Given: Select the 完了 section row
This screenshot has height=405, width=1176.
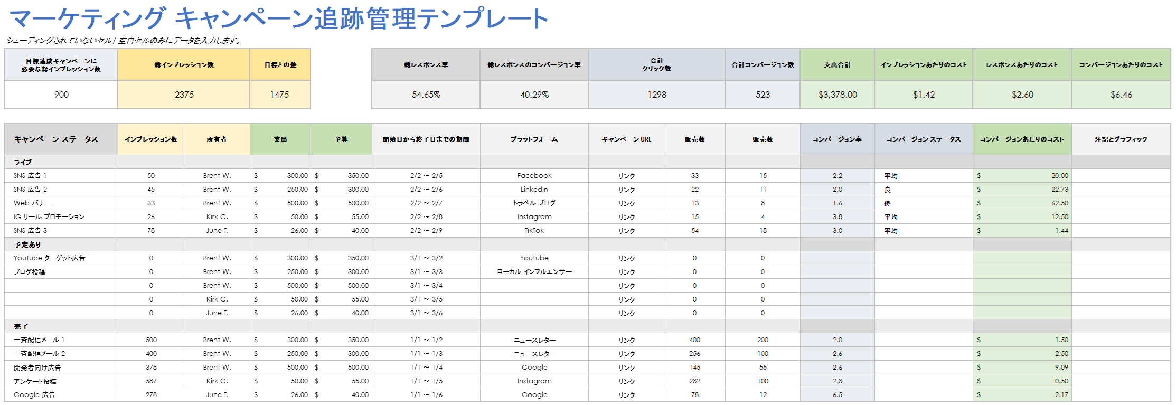Looking at the screenshot, I should click(x=587, y=326).
